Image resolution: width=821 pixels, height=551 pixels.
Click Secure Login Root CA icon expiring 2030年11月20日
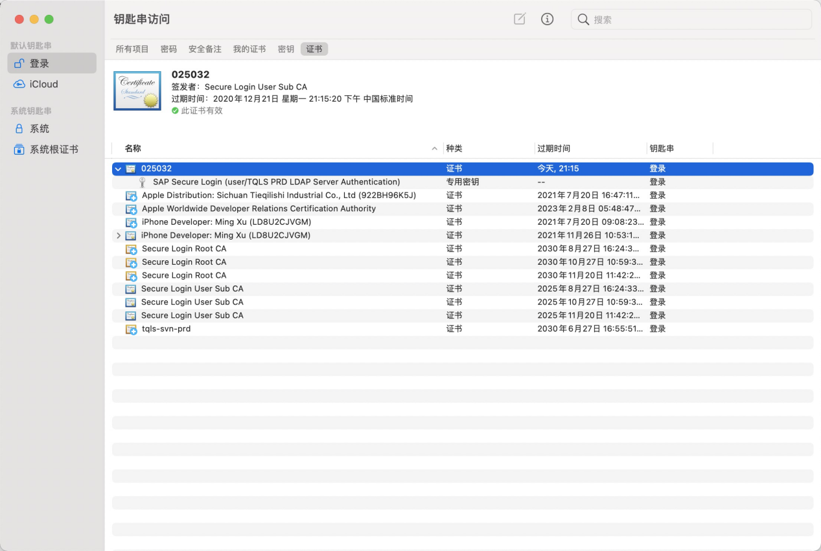click(x=131, y=276)
